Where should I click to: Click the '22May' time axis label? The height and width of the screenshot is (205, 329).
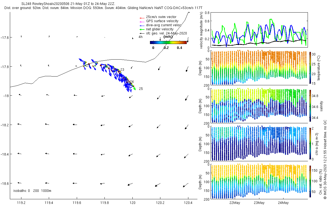(x=235, y=203)
